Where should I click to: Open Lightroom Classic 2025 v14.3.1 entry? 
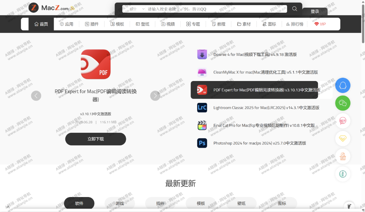pyautogui.click(x=266, y=108)
